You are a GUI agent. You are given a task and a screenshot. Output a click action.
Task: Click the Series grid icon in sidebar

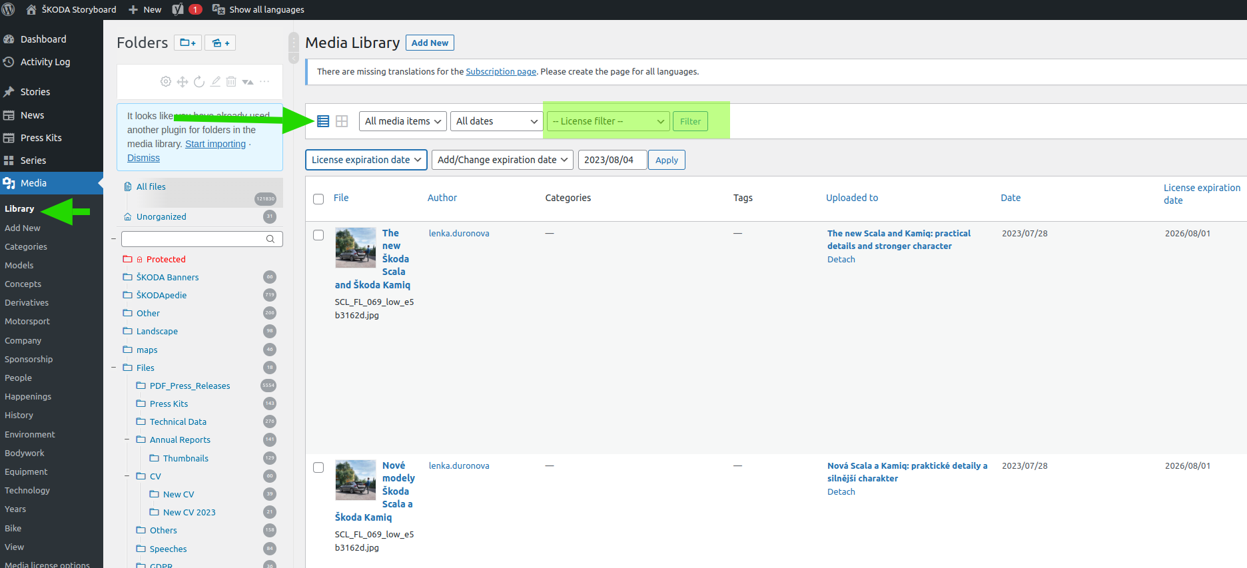(x=9, y=160)
